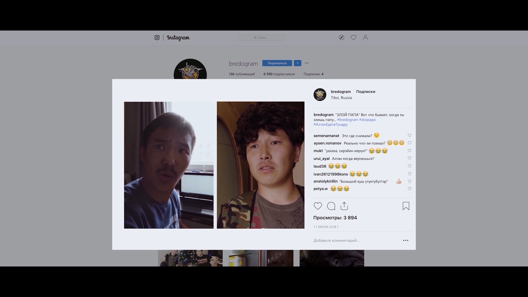Open the Christmas tree post thumbnail below
Screen dimensions: 528x297
coord(190,258)
